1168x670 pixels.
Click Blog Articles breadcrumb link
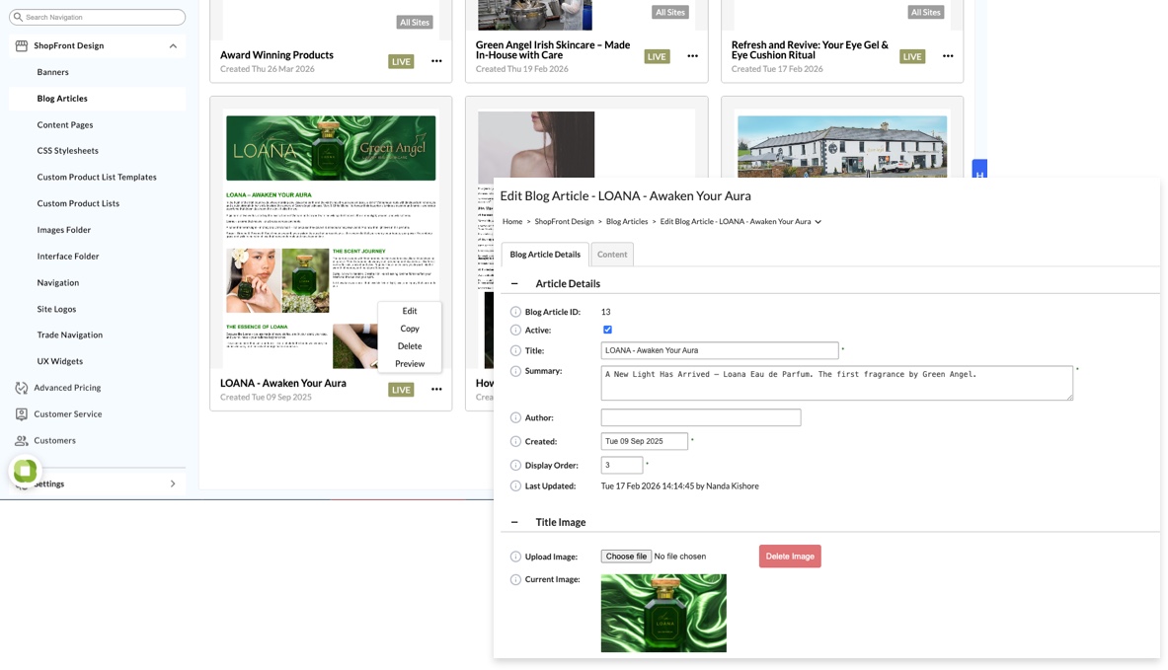coord(627,222)
